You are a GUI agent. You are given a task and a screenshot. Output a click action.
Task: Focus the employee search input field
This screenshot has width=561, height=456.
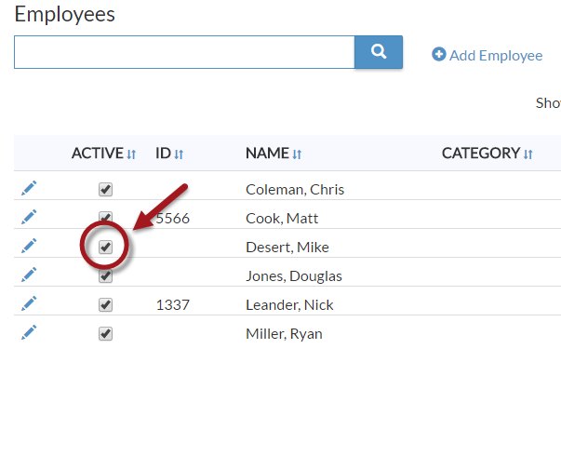[184, 52]
